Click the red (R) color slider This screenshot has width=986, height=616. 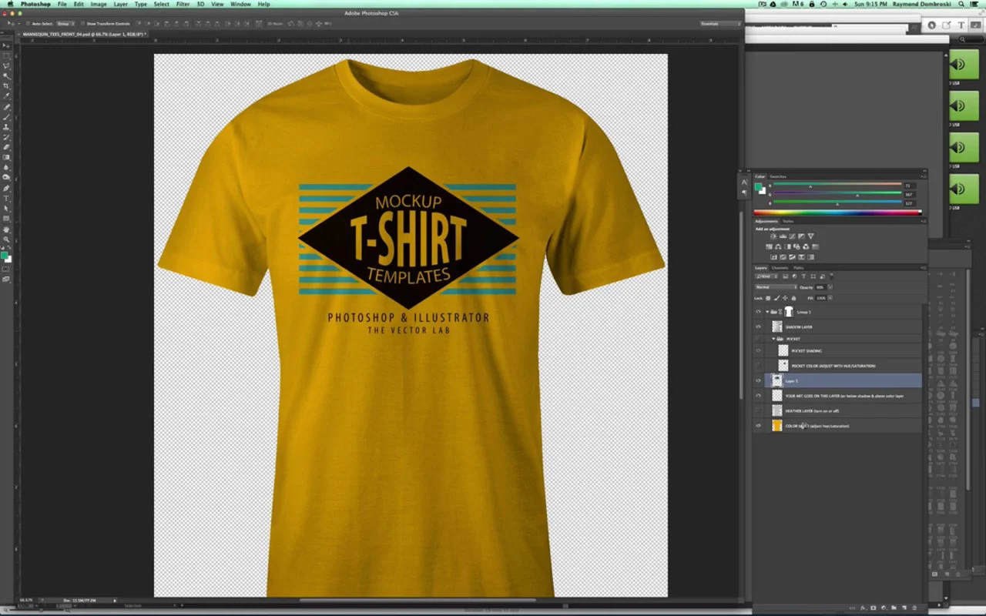pyautogui.click(x=837, y=184)
